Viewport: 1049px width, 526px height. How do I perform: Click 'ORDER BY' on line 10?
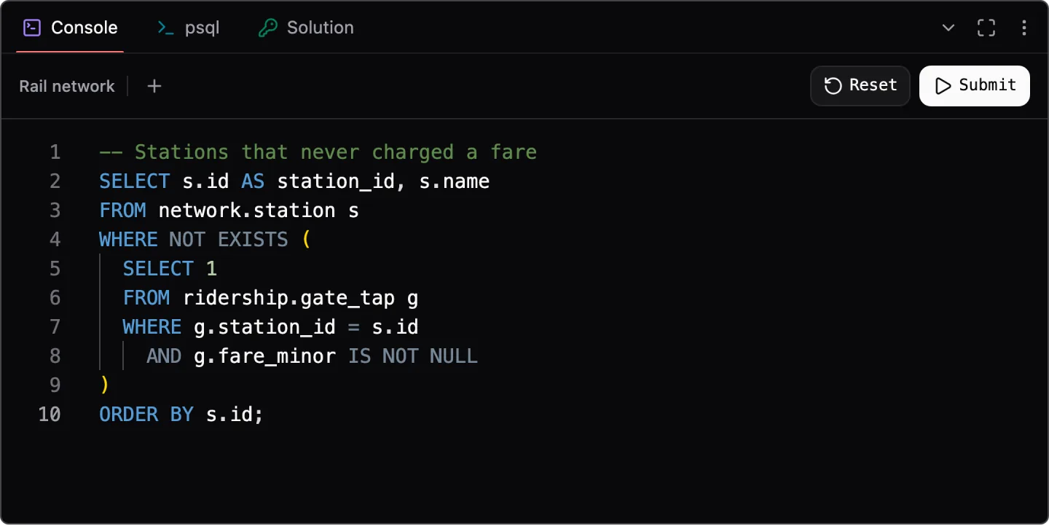click(146, 415)
